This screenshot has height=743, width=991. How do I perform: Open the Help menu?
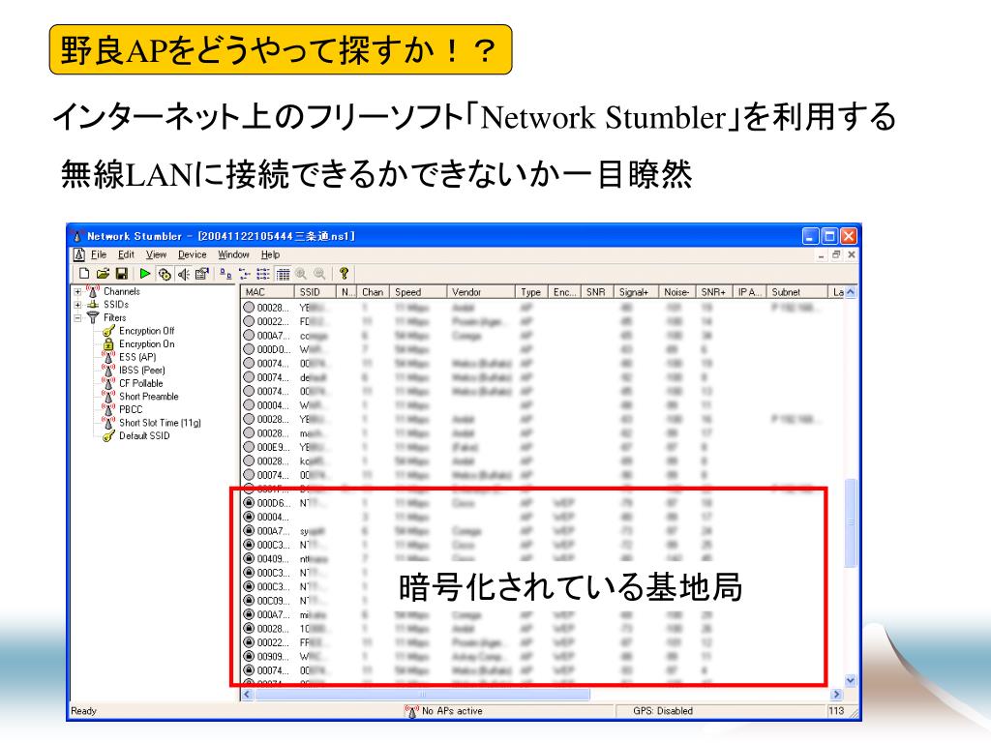coord(270,254)
